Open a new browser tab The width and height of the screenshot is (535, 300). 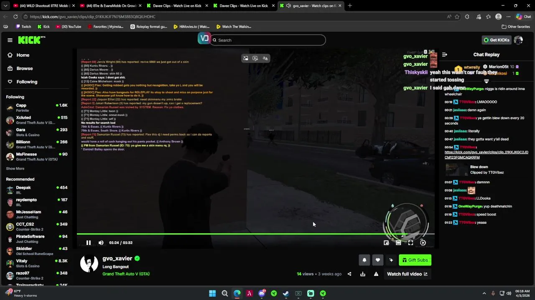pyautogui.click(x=350, y=5)
